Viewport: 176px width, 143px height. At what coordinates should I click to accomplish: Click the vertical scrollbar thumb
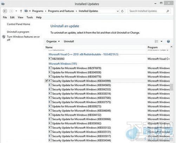(x=171, y=87)
